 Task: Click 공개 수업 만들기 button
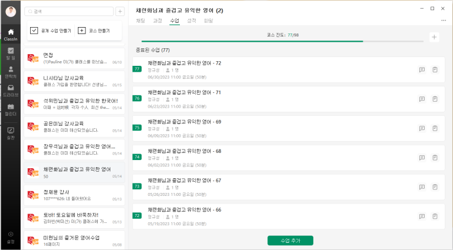(50, 30)
